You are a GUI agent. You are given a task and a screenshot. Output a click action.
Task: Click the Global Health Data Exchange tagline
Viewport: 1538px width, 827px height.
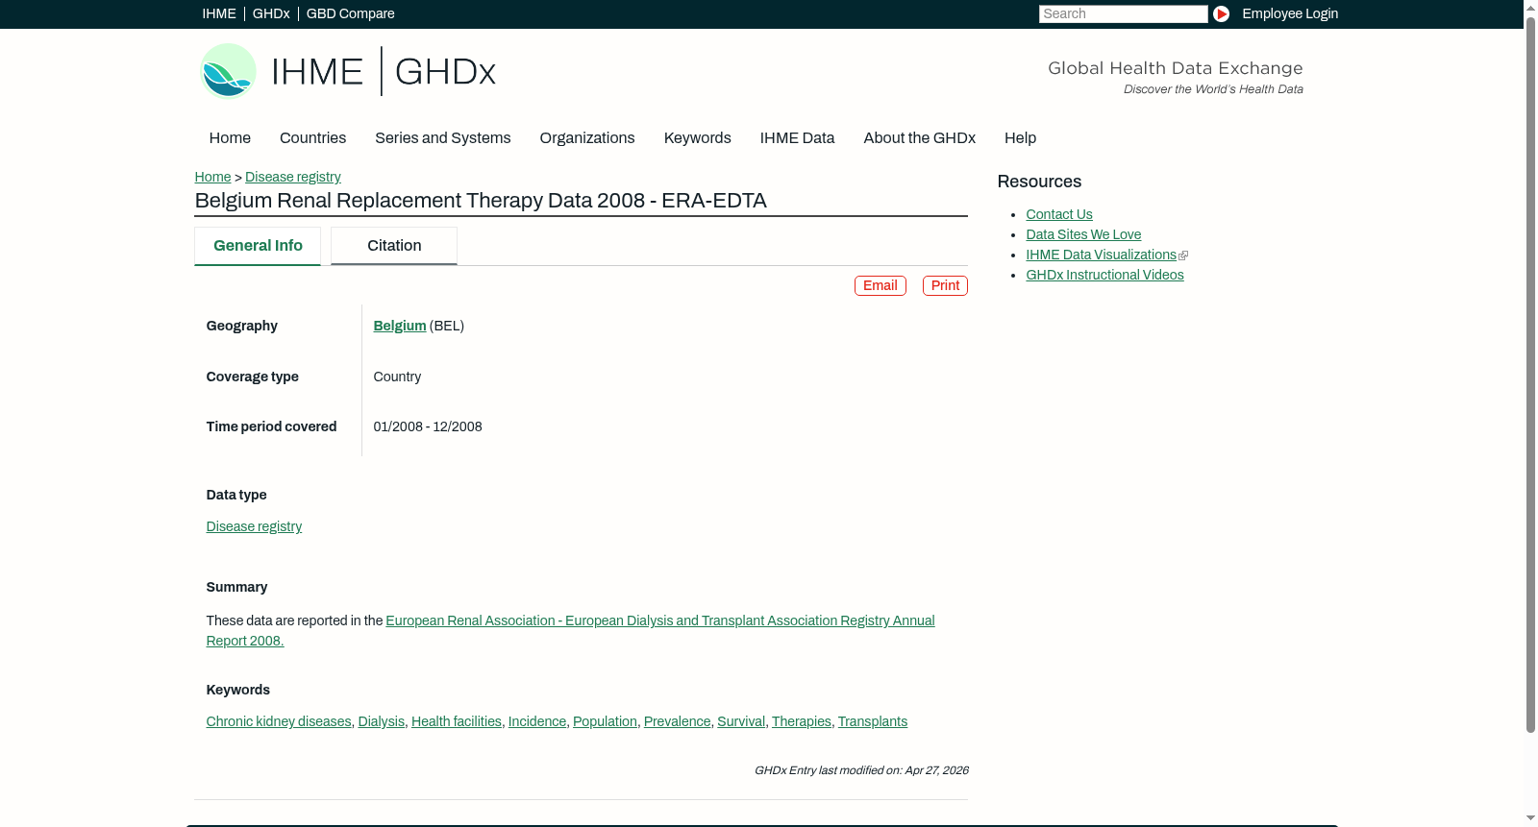pyautogui.click(x=1175, y=68)
